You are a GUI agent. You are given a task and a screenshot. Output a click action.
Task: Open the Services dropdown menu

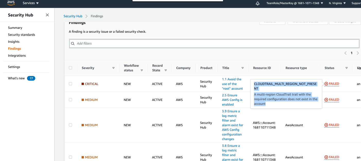click(x=31, y=3)
